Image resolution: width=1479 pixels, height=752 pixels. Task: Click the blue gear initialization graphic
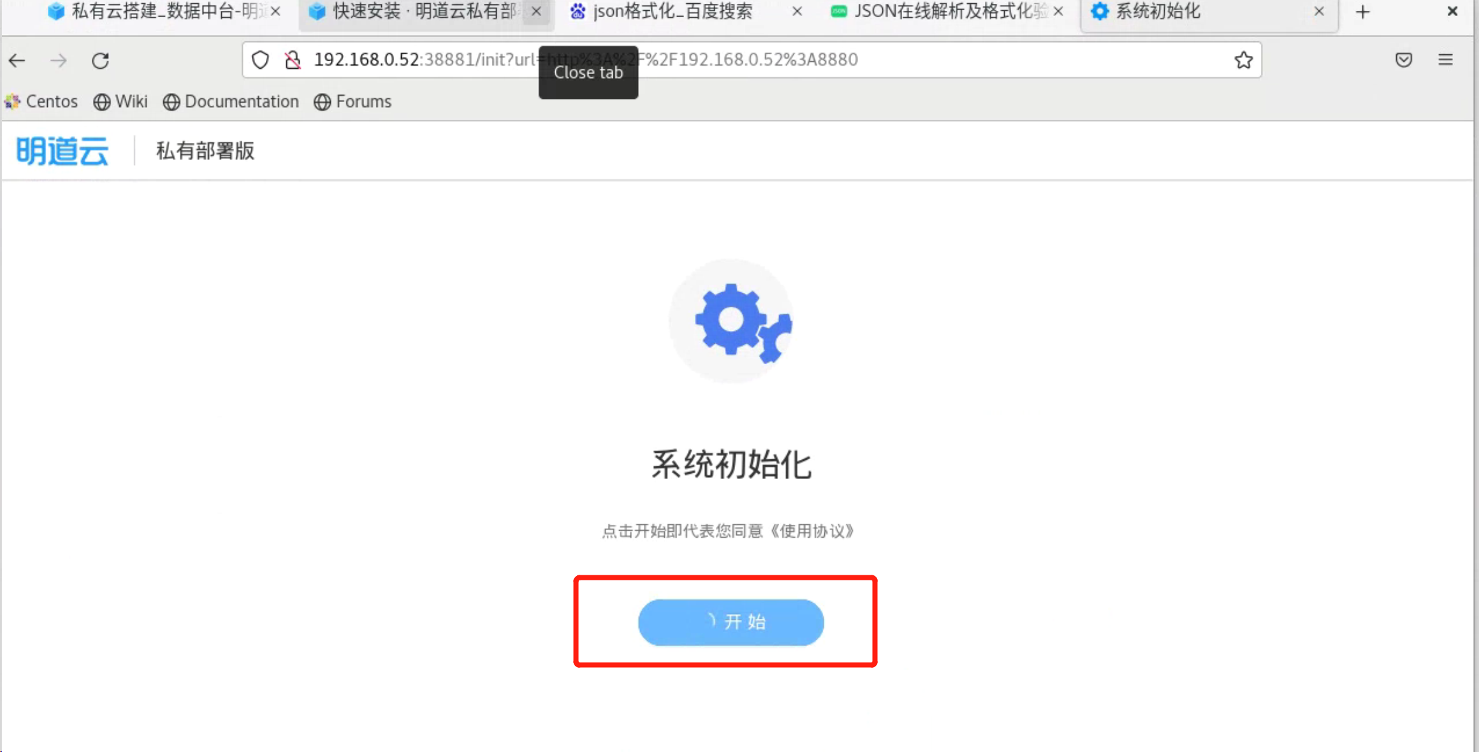731,321
